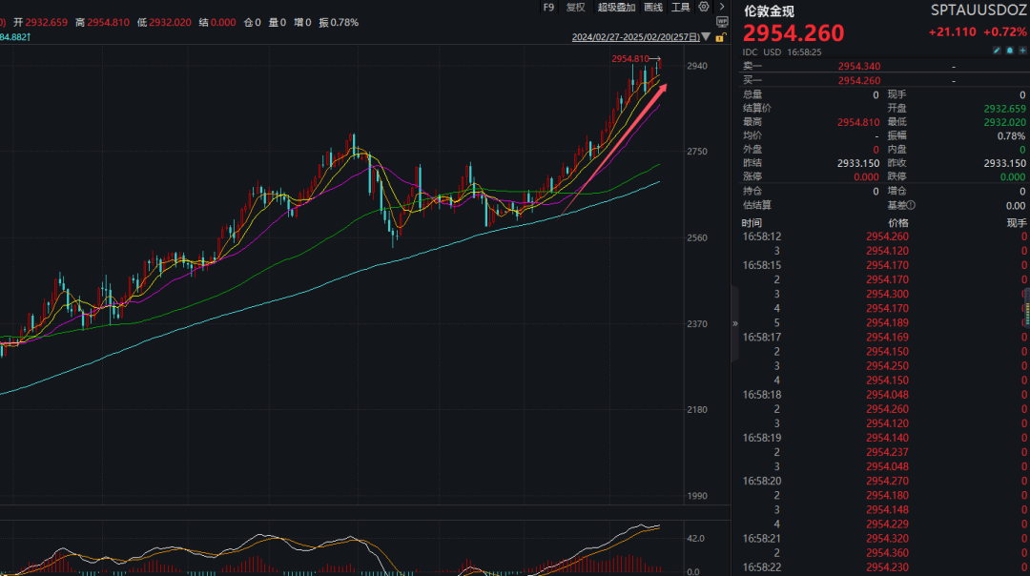The image size is (1030, 576).
Task: Click the info icon next to 基差
Action: (x=911, y=205)
